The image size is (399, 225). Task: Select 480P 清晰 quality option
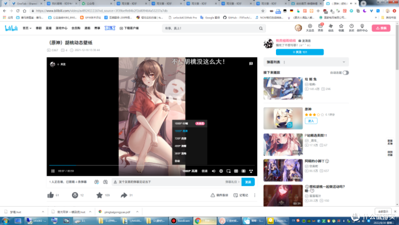190,146
